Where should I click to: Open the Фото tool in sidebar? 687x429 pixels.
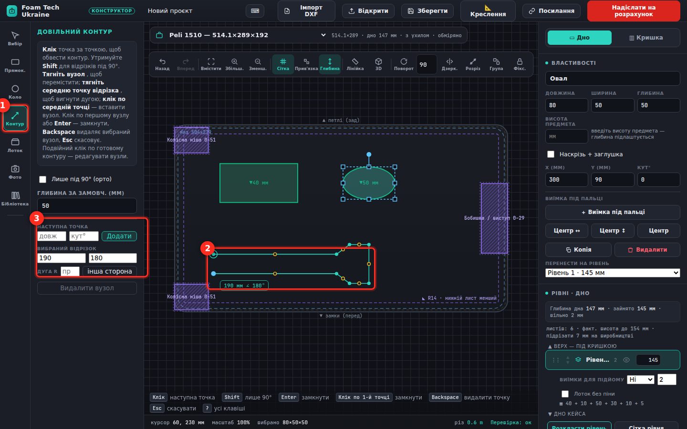pos(15,172)
